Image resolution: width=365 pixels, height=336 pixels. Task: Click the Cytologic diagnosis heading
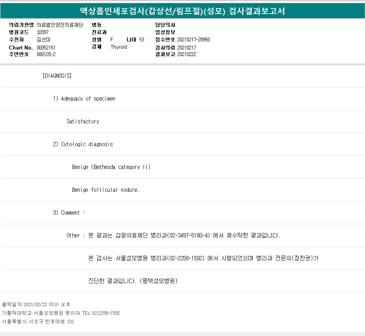click(x=83, y=144)
